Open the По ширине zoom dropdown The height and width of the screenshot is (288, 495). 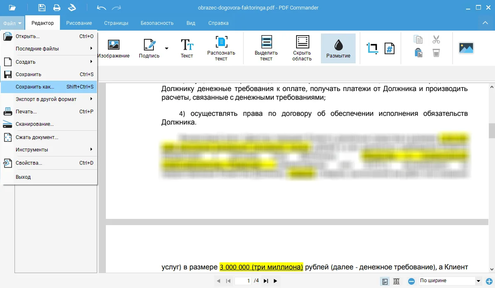click(478, 281)
